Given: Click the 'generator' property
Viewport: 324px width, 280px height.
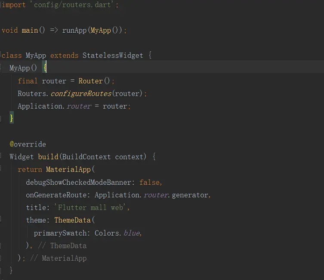Looking at the screenshot, I should [x=190, y=195].
